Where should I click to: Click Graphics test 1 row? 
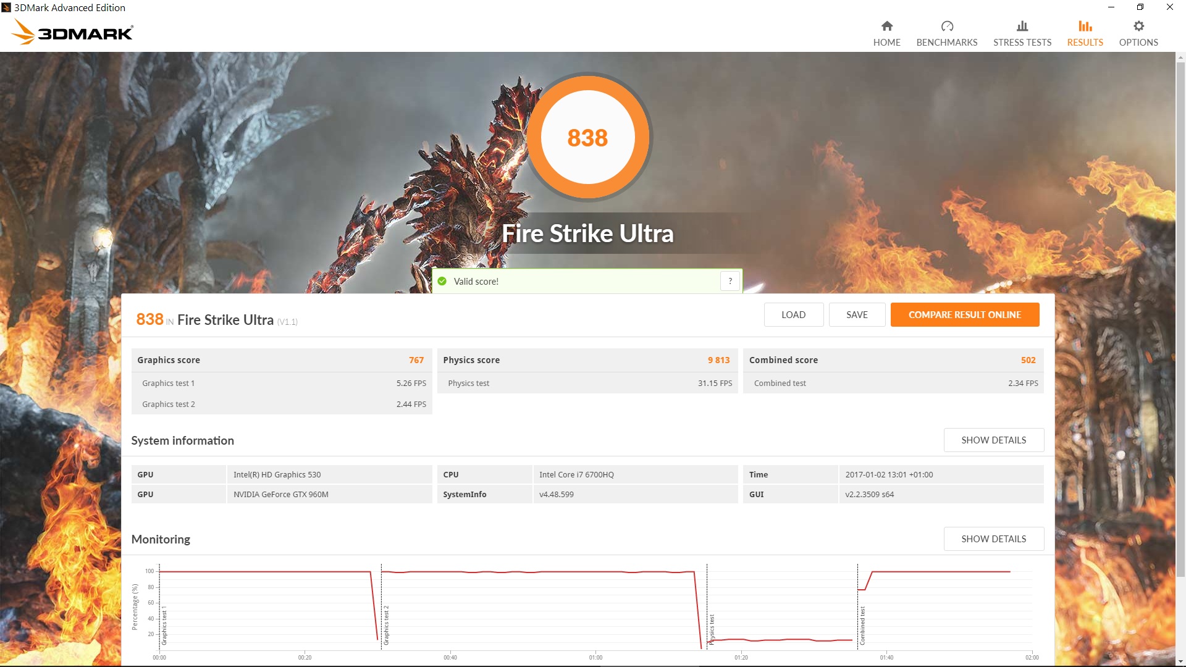pos(282,383)
